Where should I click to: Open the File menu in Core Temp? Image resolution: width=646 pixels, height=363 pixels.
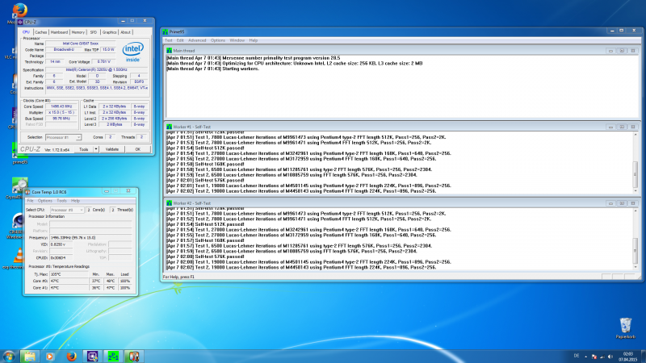click(30, 201)
